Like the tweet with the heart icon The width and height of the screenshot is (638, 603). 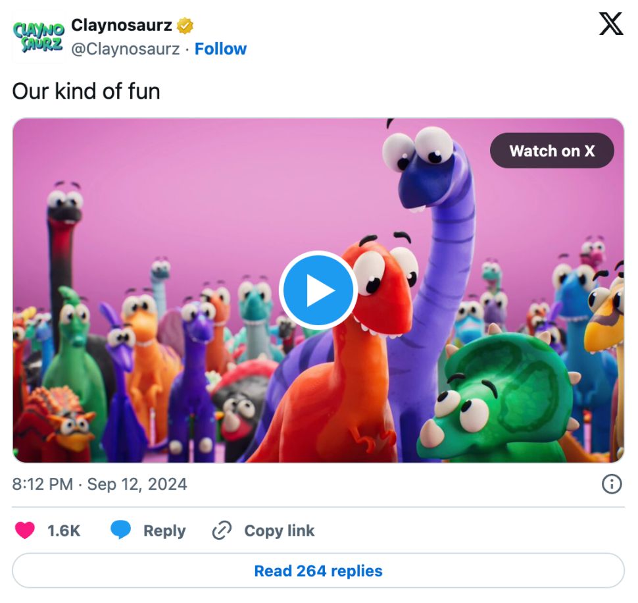click(x=25, y=531)
